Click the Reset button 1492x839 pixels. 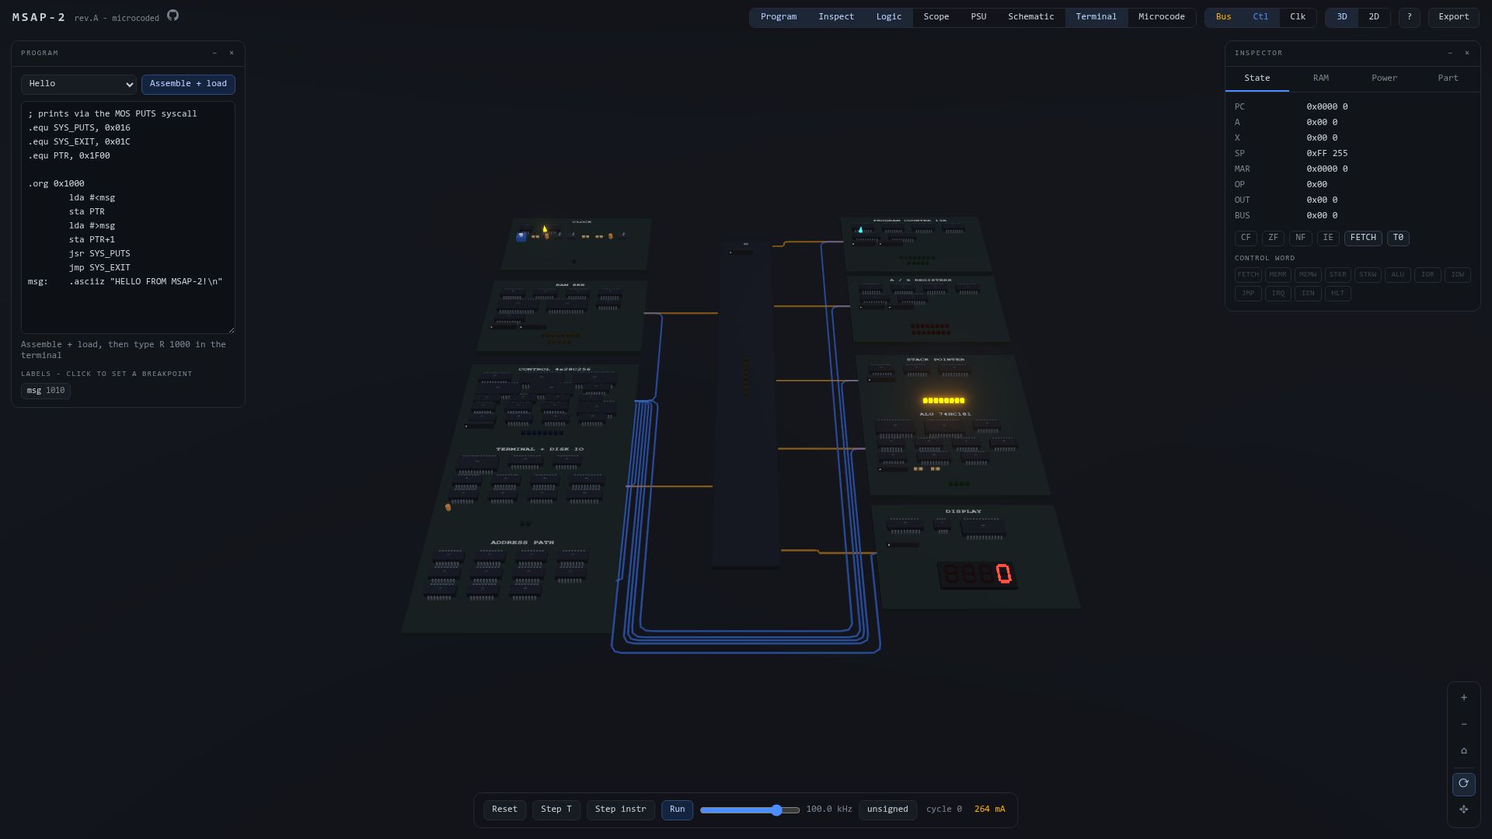[x=504, y=809]
